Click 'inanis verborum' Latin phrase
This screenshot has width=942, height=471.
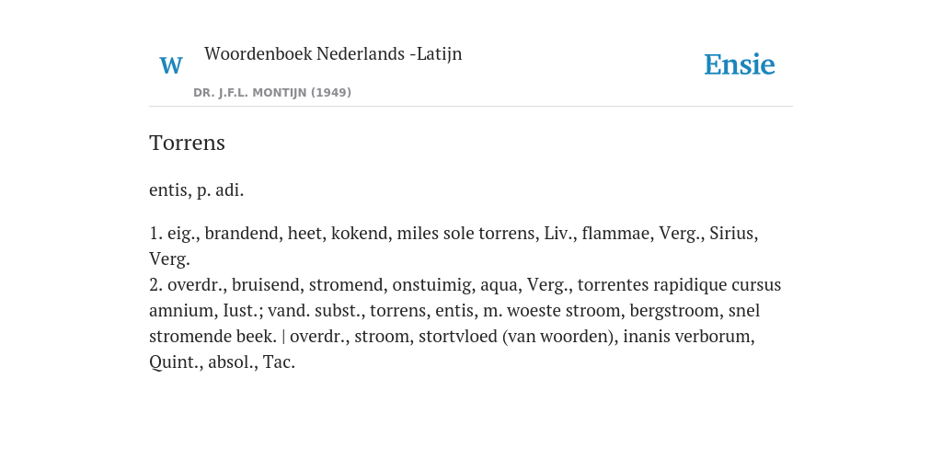pyautogui.click(x=688, y=337)
